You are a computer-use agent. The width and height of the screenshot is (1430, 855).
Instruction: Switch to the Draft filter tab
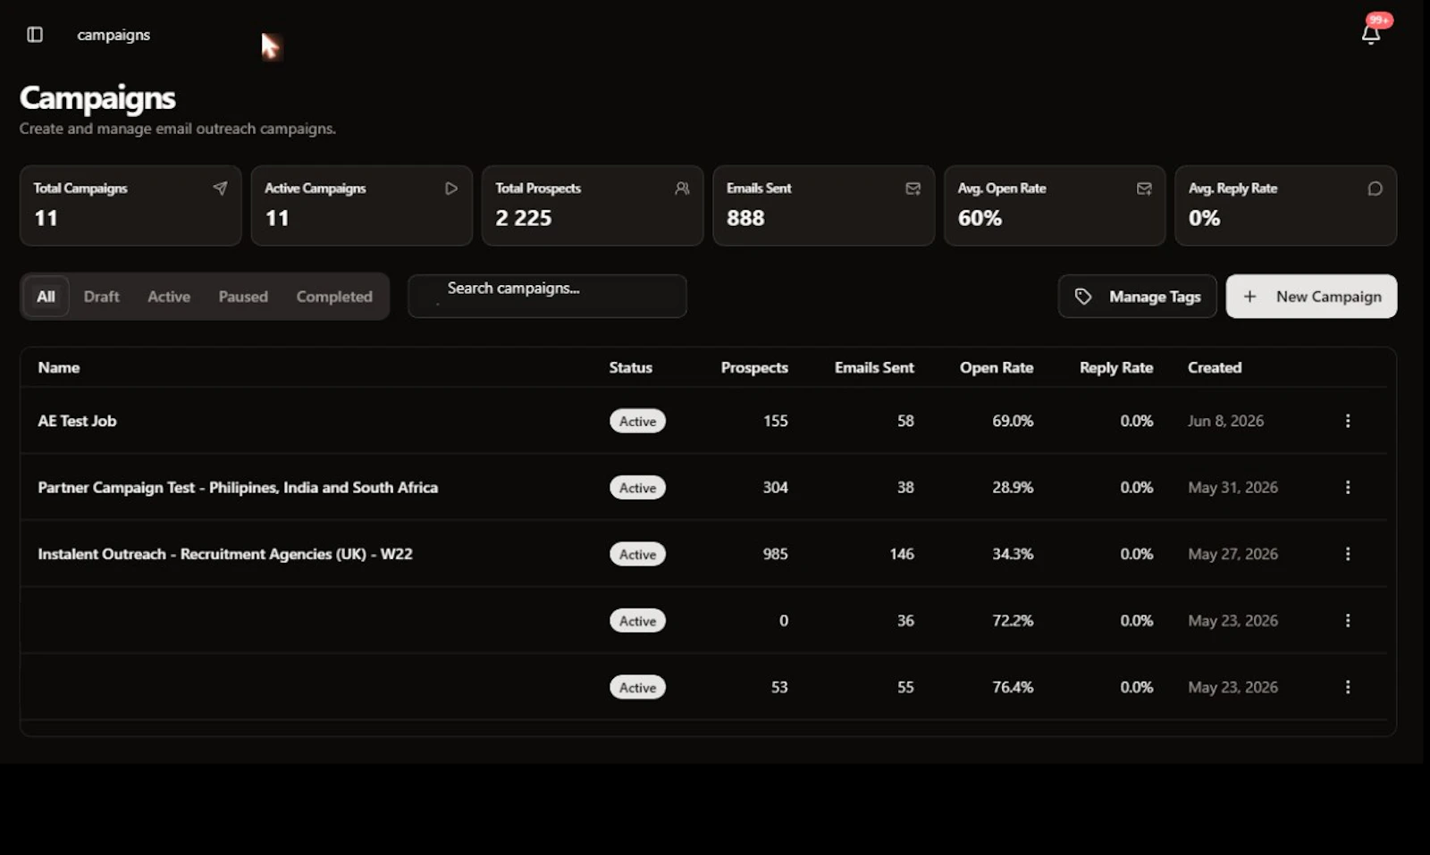click(101, 297)
